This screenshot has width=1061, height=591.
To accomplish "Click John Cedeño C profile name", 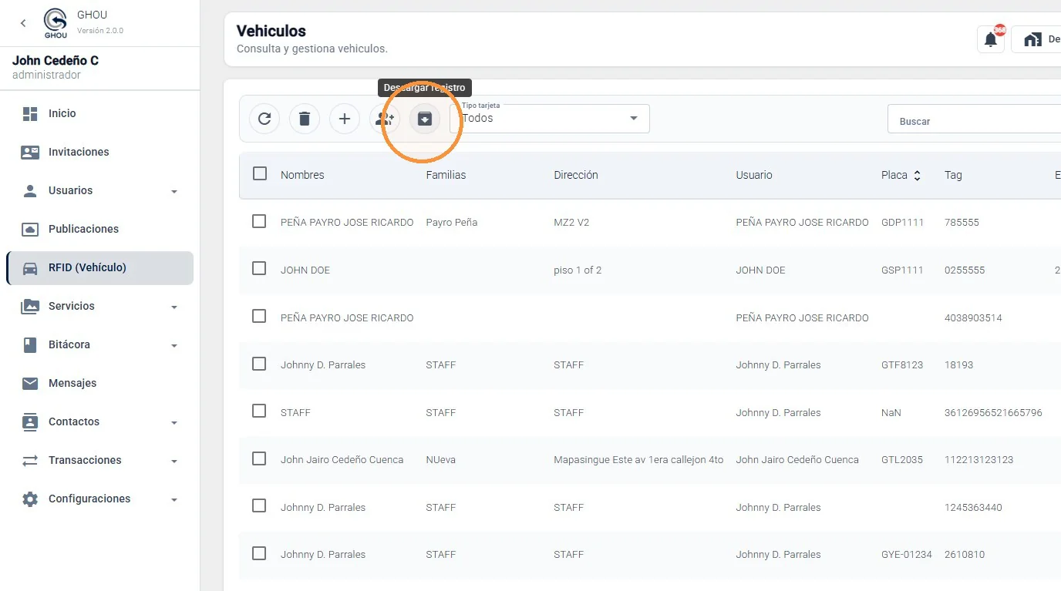I will point(56,61).
